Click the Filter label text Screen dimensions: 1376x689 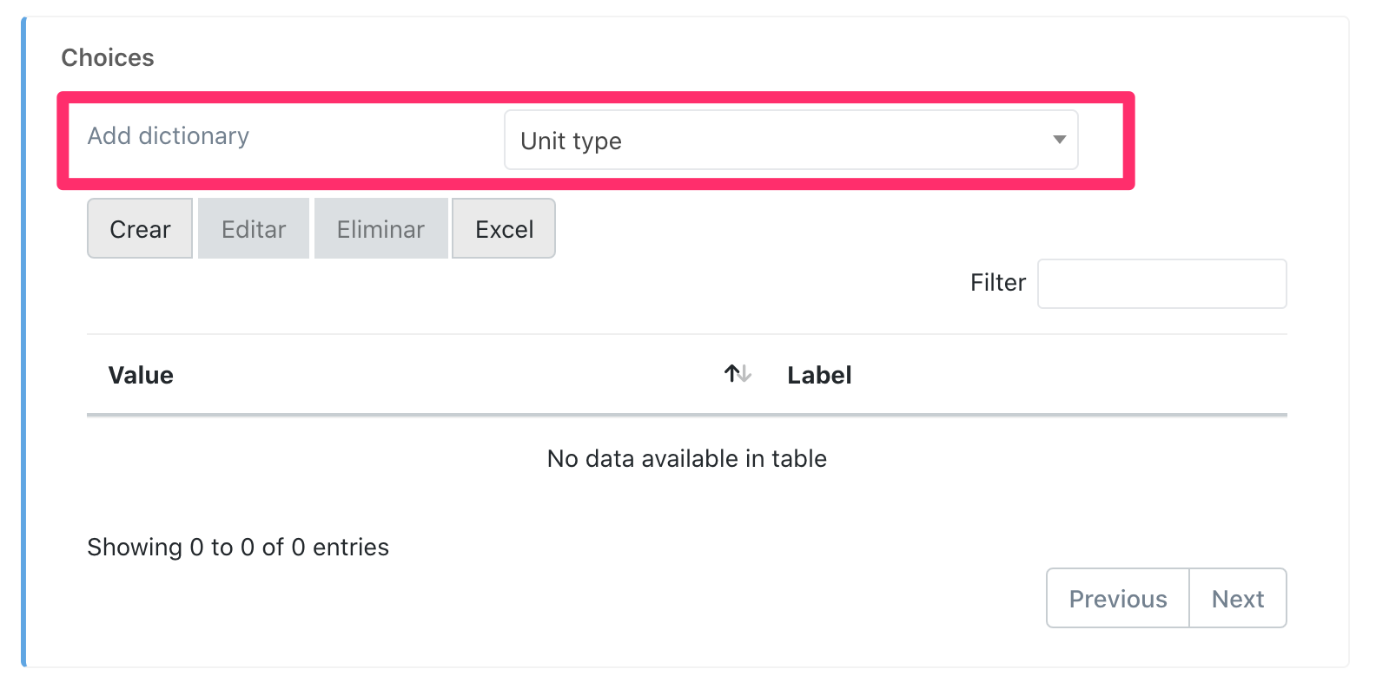click(997, 283)
